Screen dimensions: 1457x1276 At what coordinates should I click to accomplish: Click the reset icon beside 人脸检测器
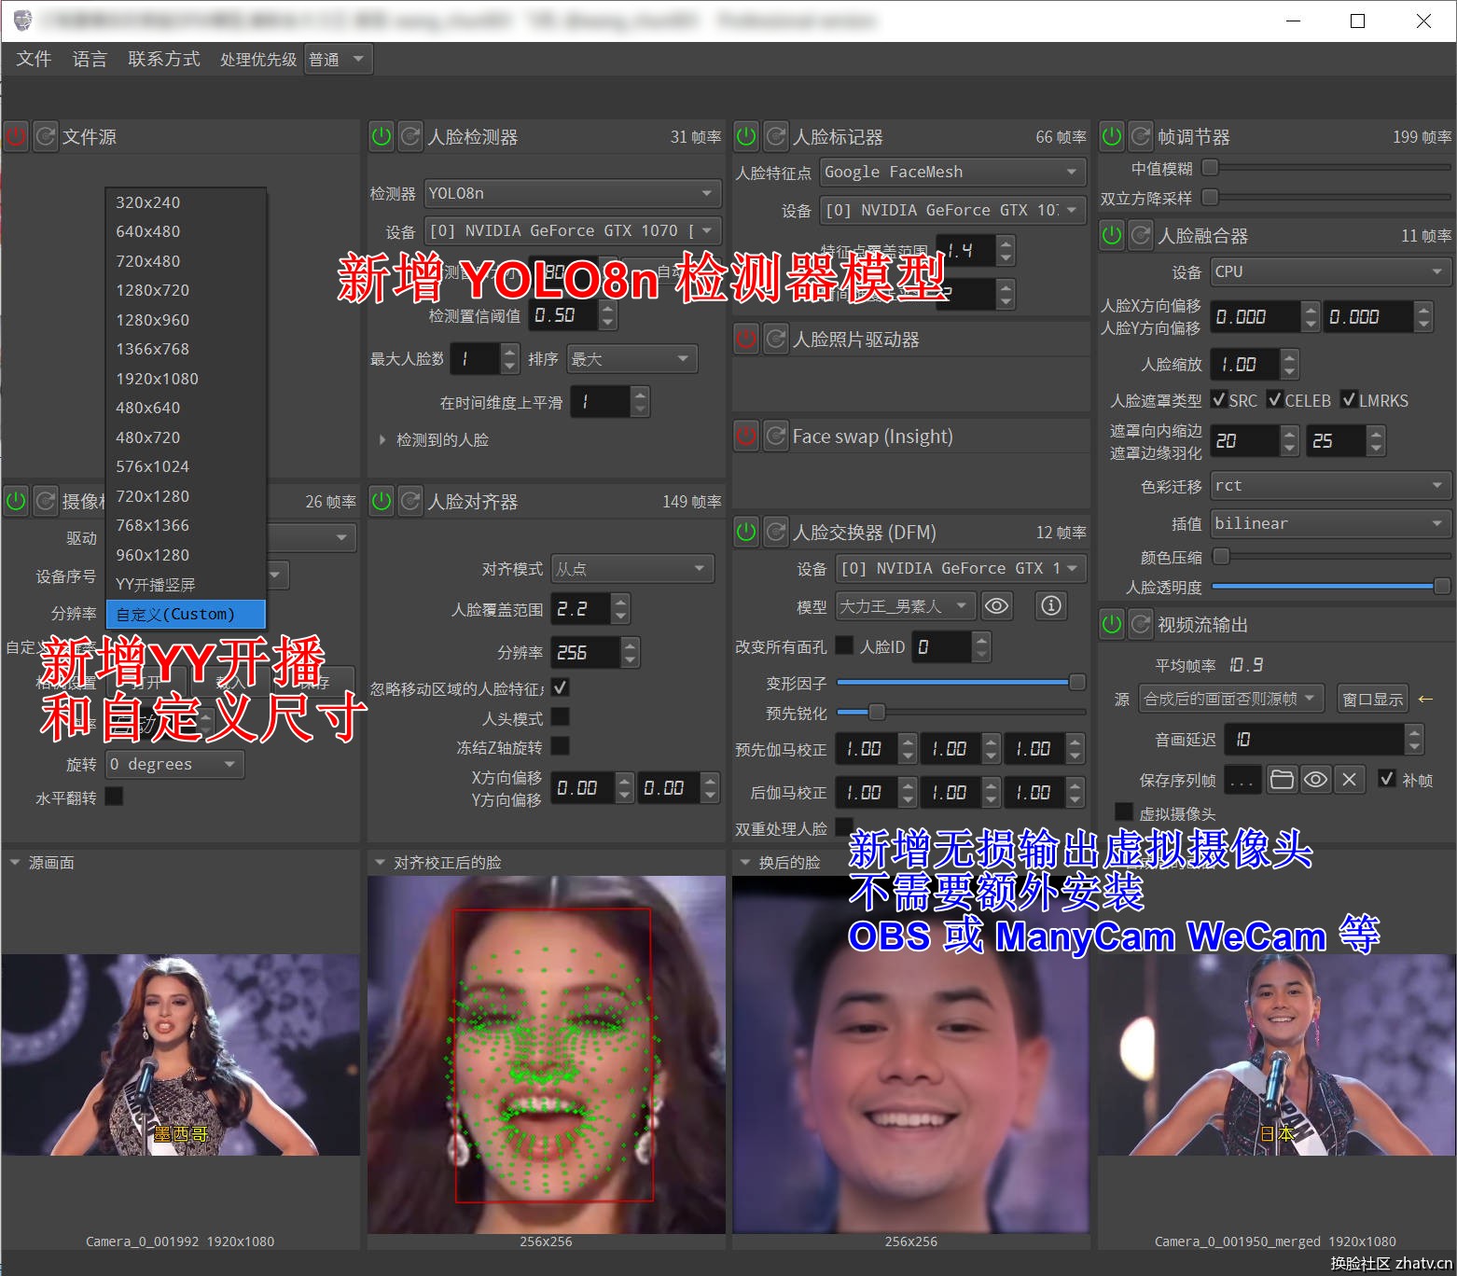point(410,137)
